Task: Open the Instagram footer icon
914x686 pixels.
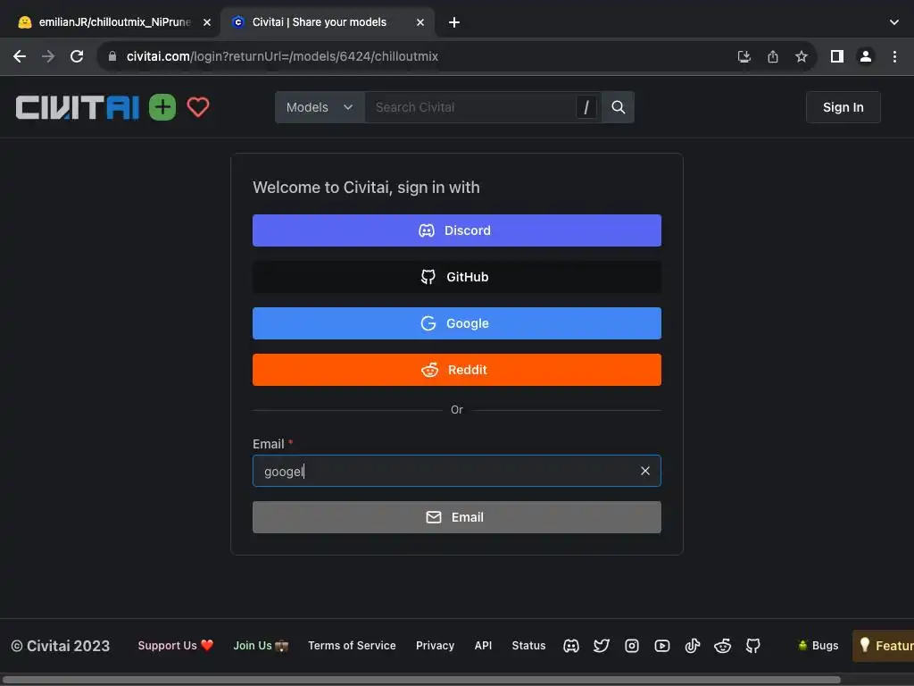Action: (x=632, y=646)
